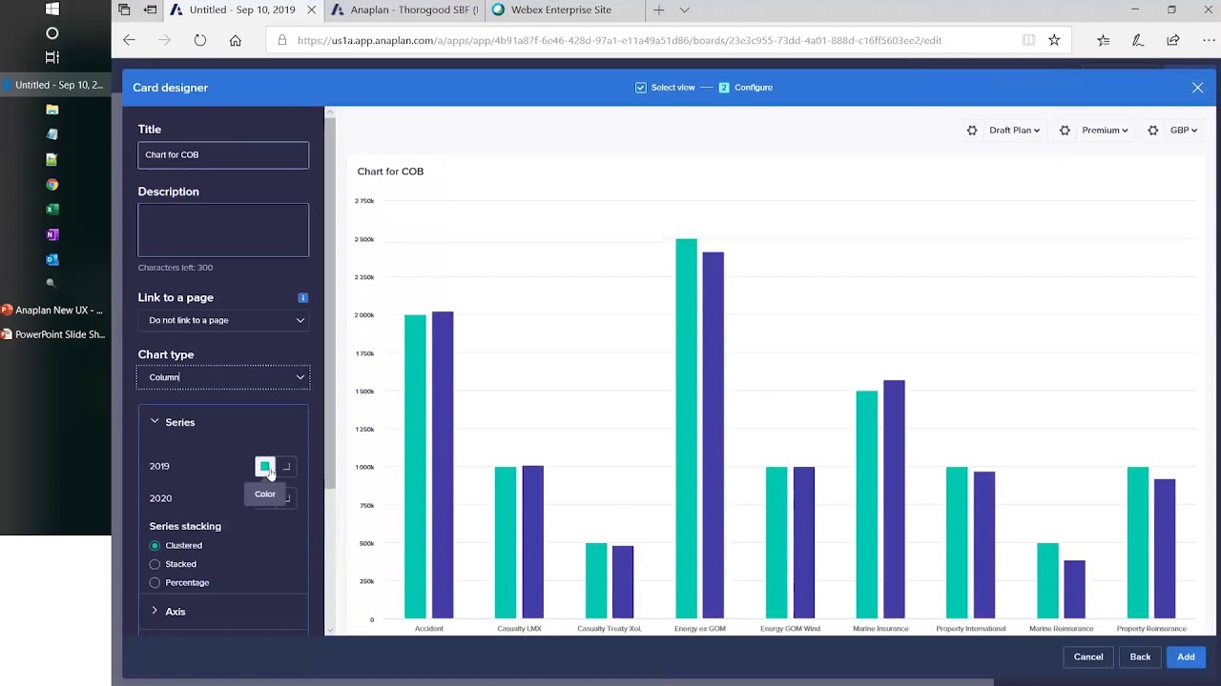Switch to PowerPoint Slide Show taskbar item
The width and height of the screenshot is (1221, 686).
tap(53, 334)
